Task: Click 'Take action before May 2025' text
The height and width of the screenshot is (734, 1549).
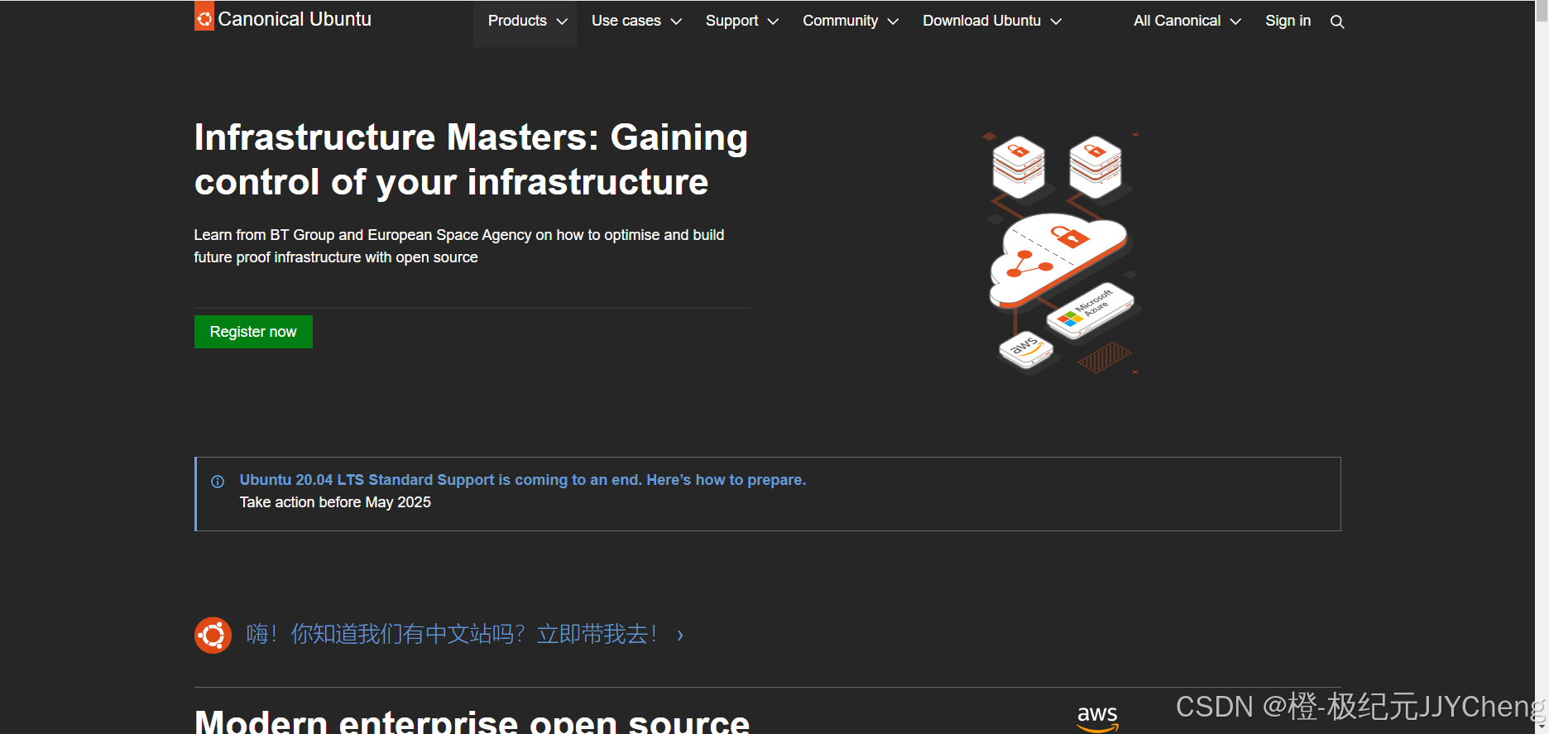Action: [335, 502]
